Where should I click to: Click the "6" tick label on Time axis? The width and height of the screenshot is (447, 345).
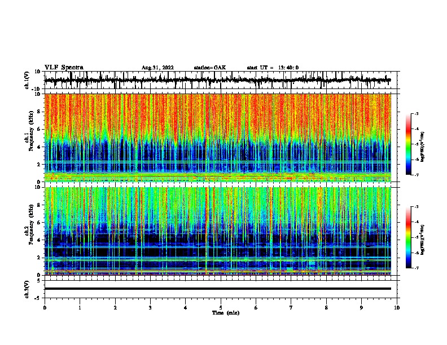256,307
